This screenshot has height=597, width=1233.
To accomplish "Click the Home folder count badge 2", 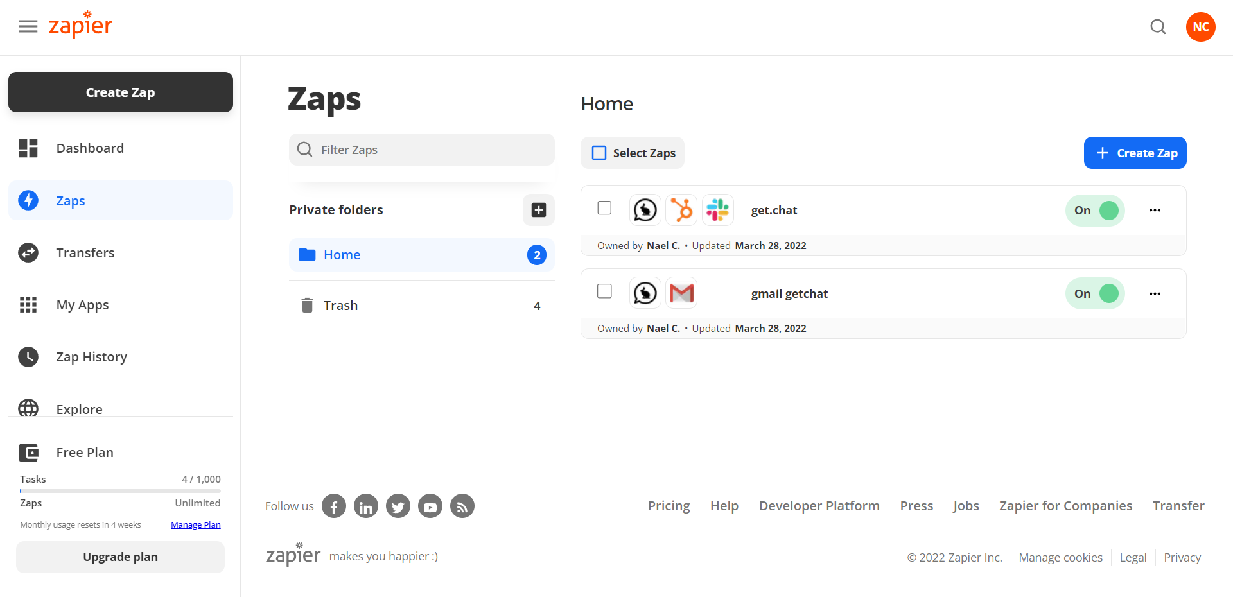I will [537, 255].
